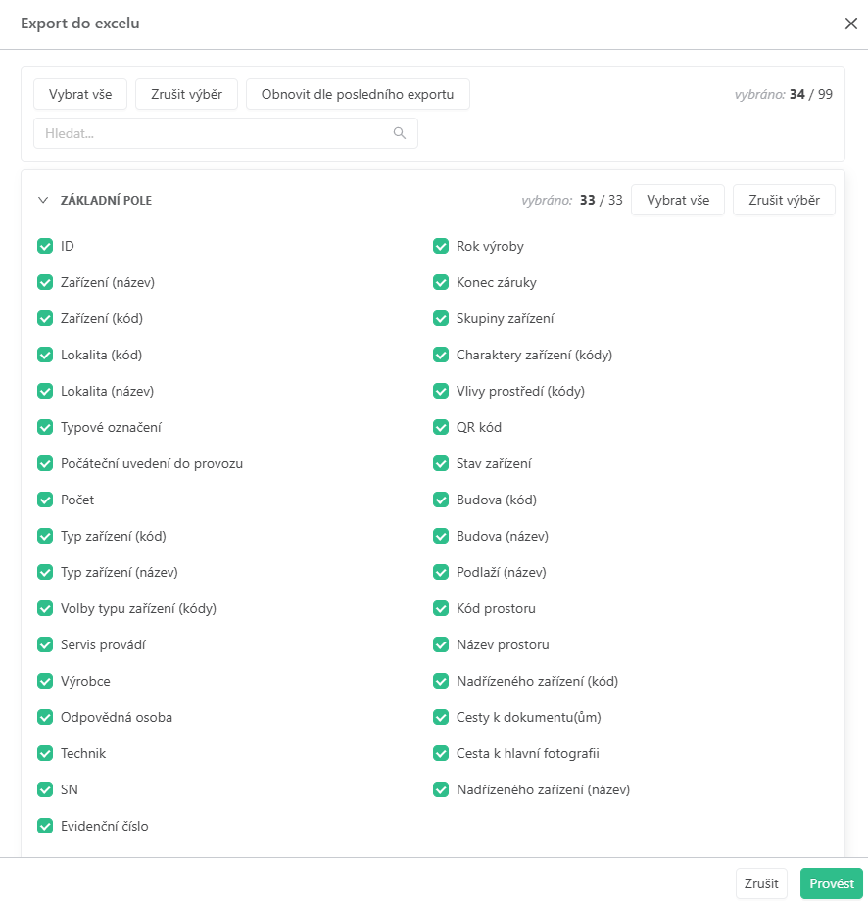
Task: Toggle the Konec záruky checkbox
Action: coord(441,282)
